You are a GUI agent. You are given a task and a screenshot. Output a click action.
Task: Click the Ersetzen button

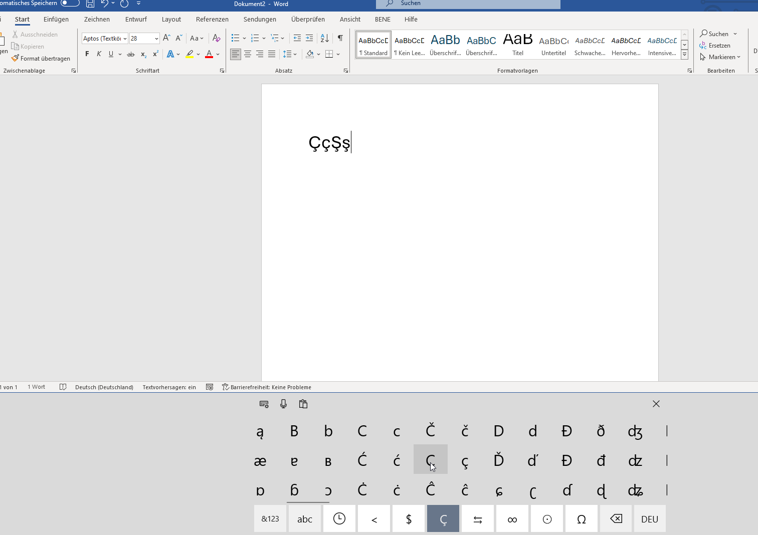(715, 46)
